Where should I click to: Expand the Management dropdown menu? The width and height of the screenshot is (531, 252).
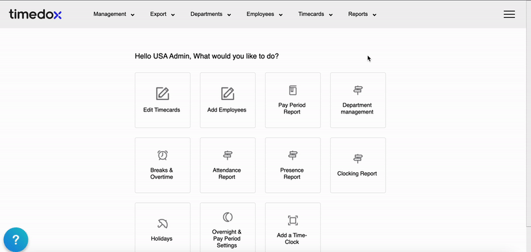click(114, 14)
